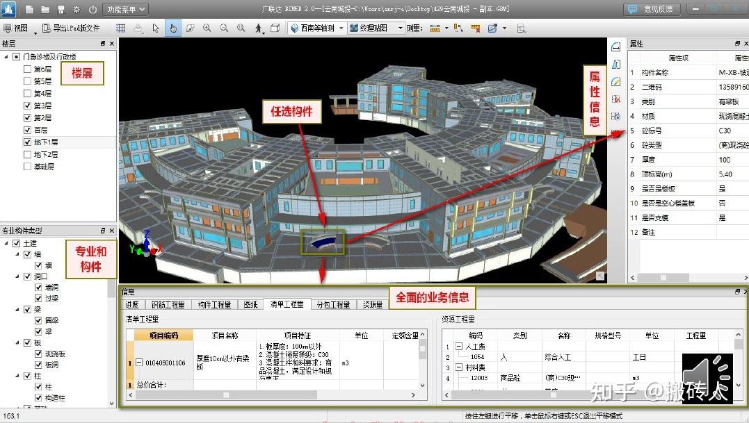Click the fourth side strip red-marked icon
The height and width of the screenshot is (423, 749).
[x=615, y=99]
